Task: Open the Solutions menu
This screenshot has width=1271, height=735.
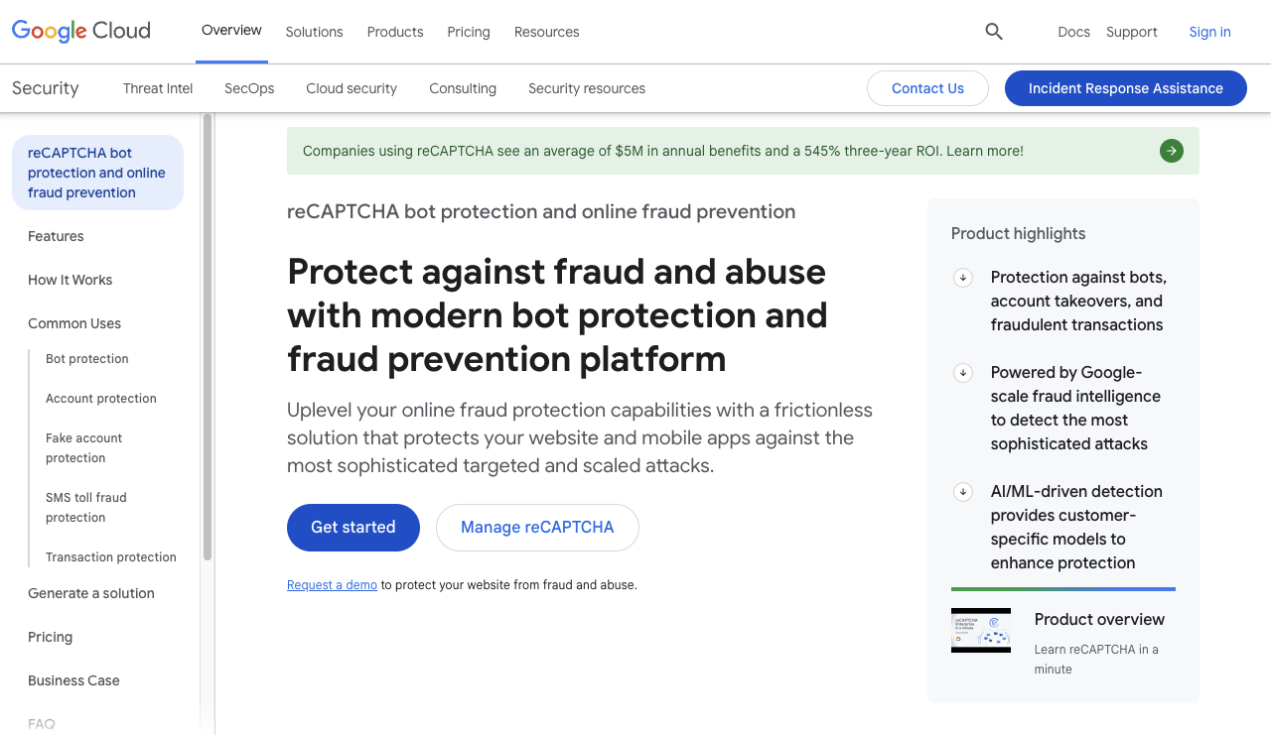Action: coord(314,32)
